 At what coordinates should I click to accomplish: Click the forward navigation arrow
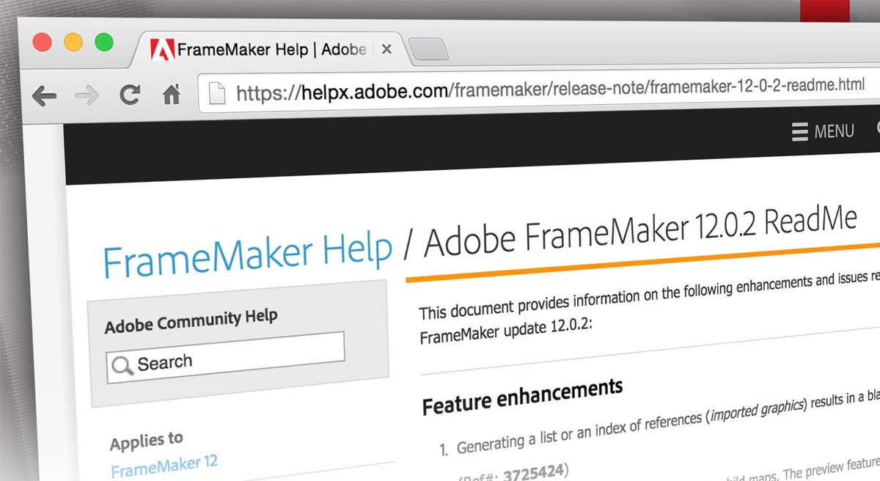click(88, 95)
